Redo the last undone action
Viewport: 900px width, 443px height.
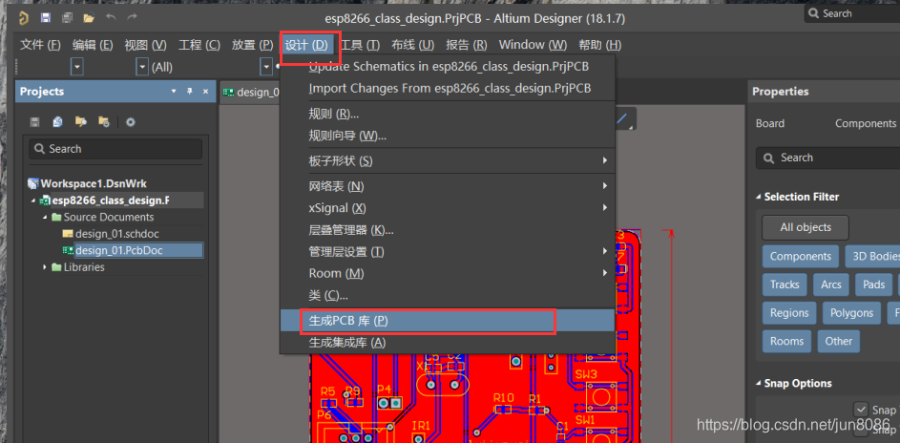coord(132,18)
